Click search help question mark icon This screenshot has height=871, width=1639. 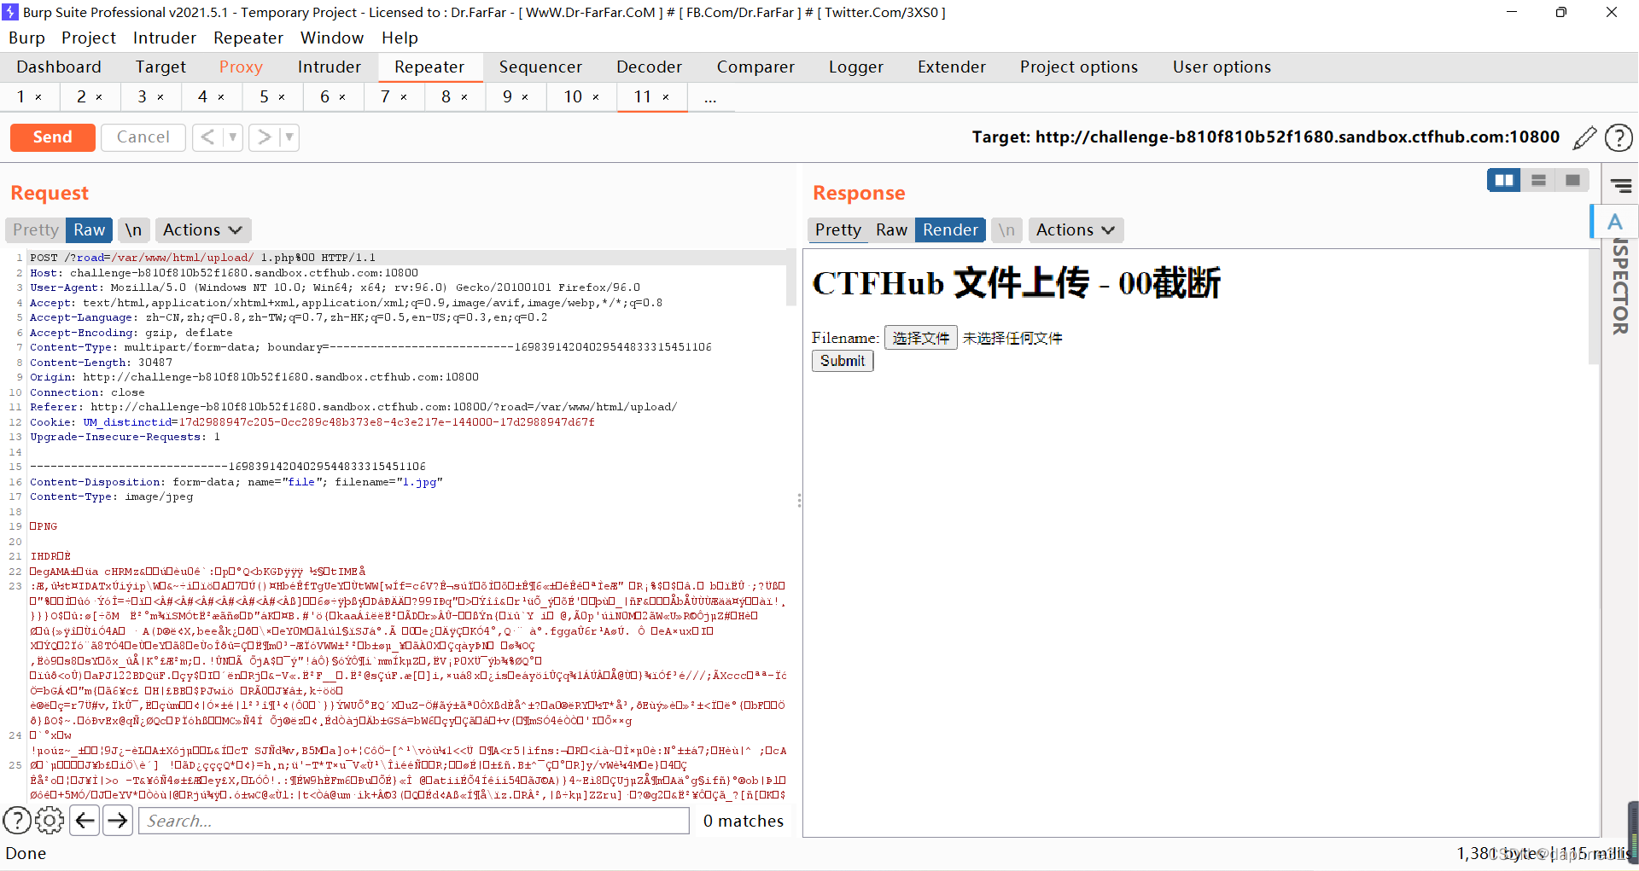[17, 821]
